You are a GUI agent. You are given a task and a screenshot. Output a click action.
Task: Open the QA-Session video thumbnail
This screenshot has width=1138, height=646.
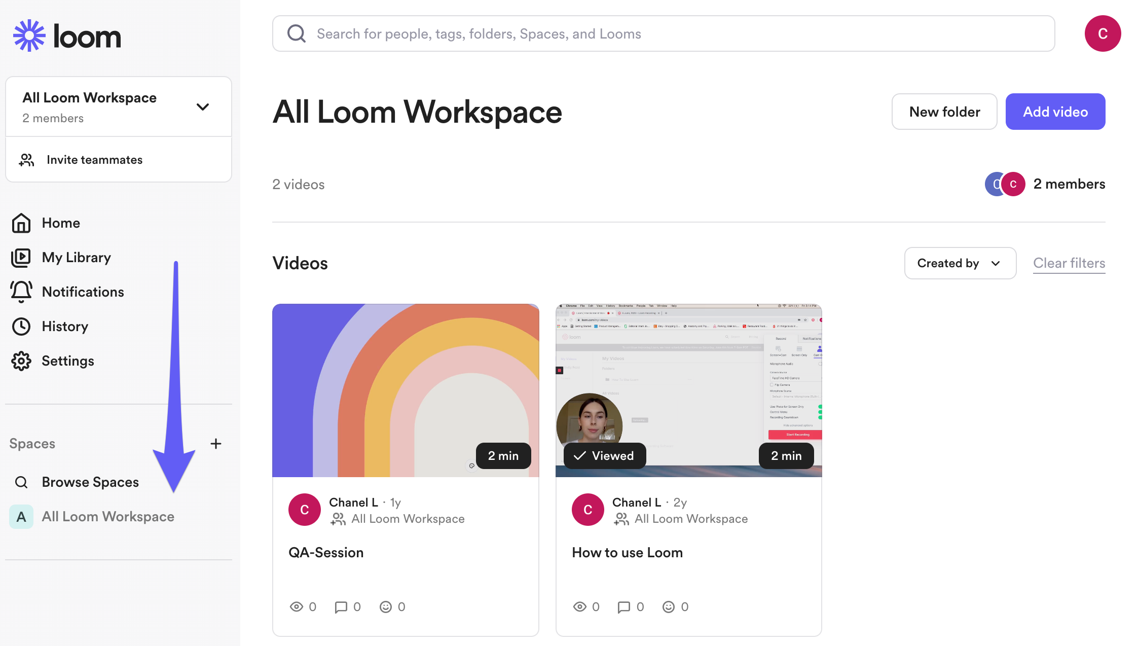(405, 390)
